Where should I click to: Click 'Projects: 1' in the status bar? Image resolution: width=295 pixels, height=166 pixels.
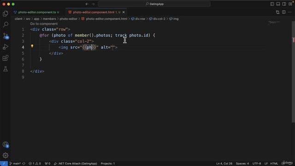click(107, 164)
